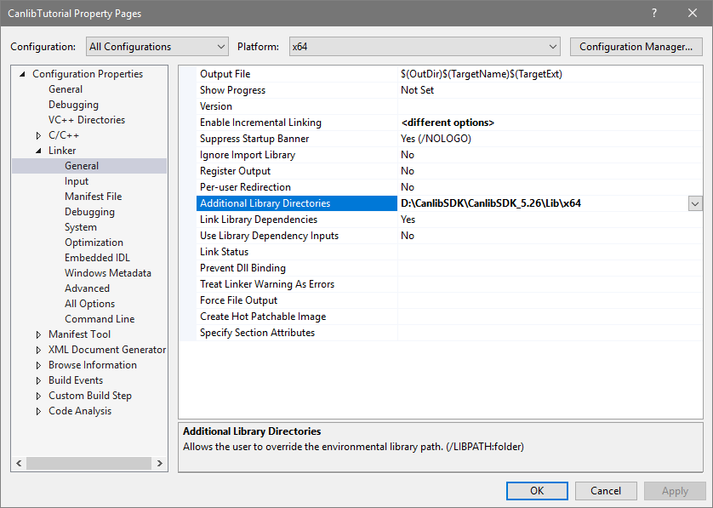Expand the C/C++ tree node
Image resolution: width=713 pixels, height=508 pixels.
[38, 135]
